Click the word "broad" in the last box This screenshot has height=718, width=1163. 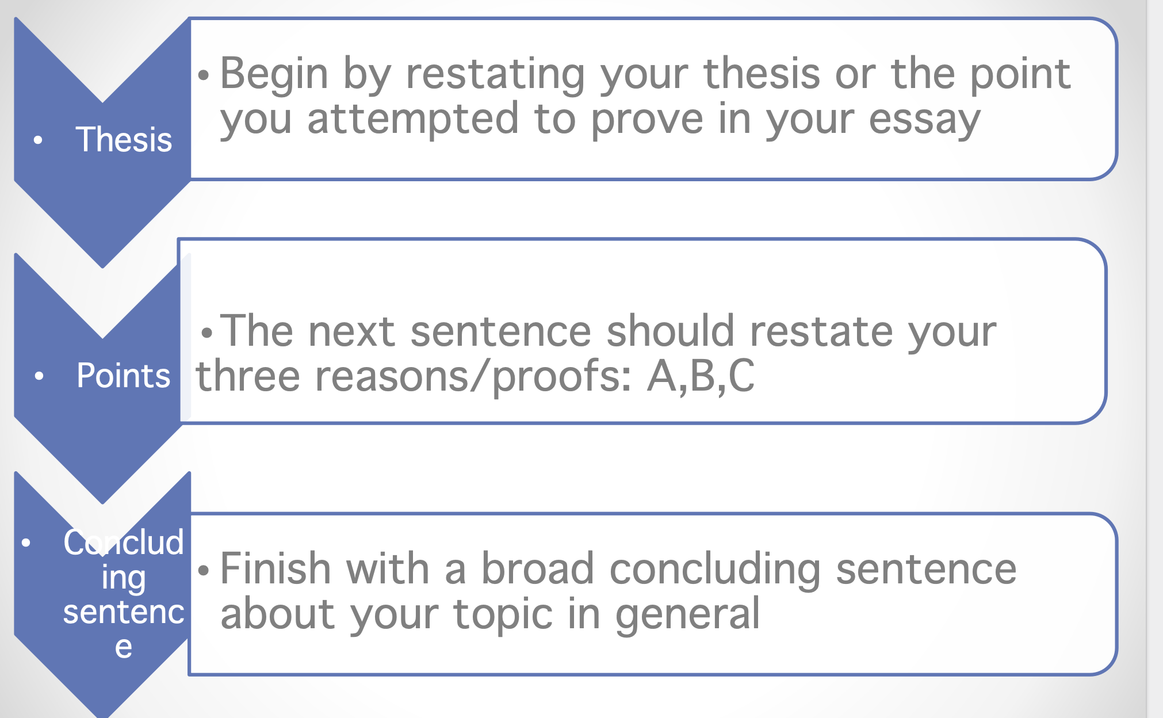click(x=537, y=568)
